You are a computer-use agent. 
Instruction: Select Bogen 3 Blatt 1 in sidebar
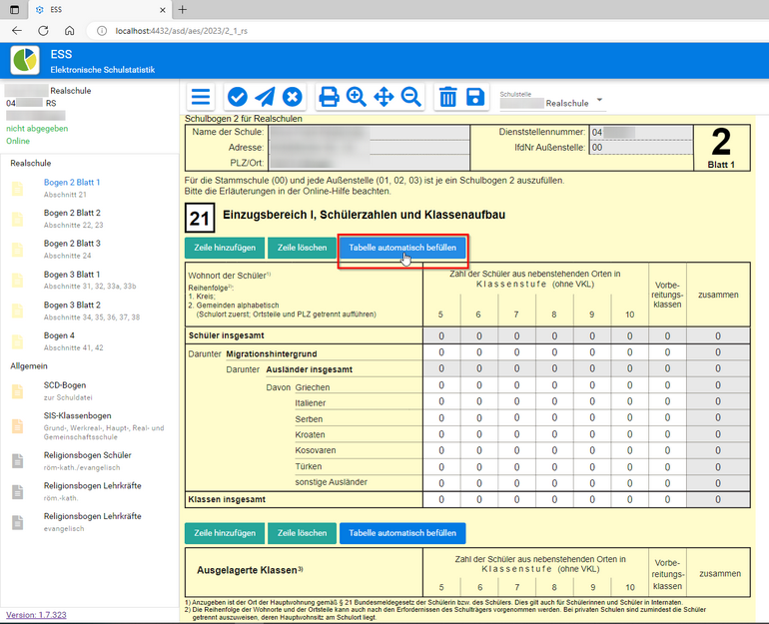72,275
